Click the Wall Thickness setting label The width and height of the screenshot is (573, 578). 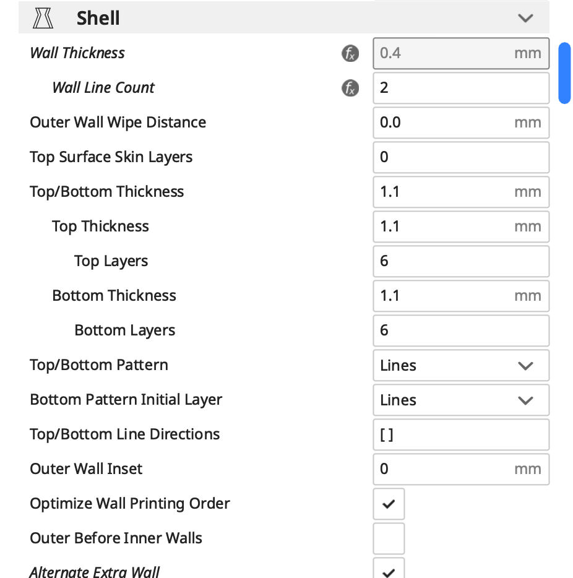coord(77,53)
